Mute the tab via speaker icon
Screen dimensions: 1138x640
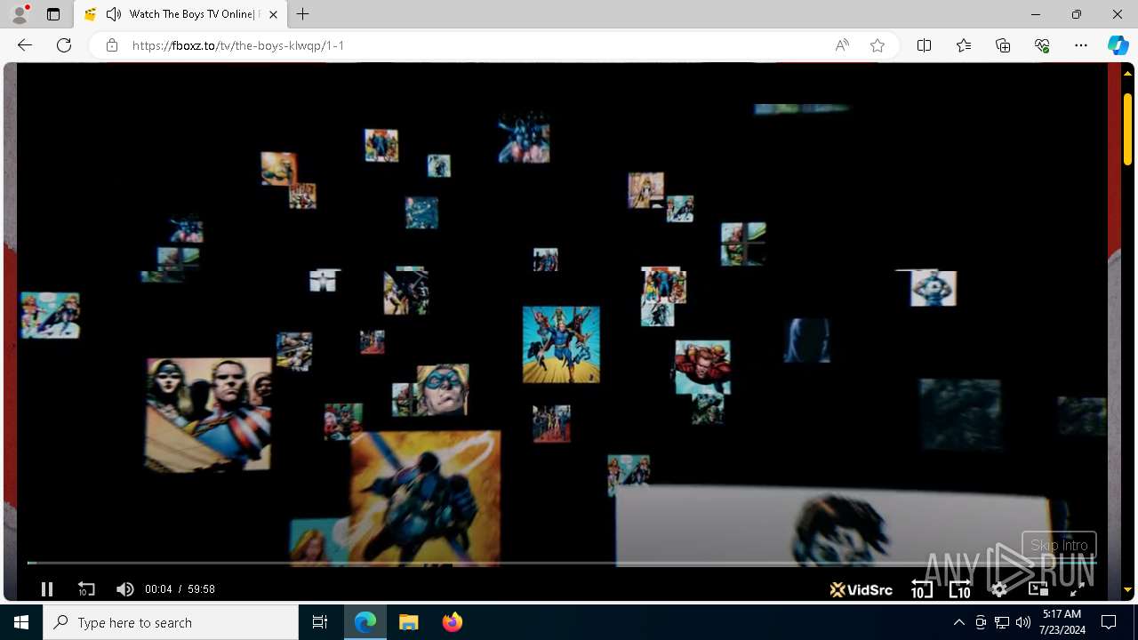point(114,14)
